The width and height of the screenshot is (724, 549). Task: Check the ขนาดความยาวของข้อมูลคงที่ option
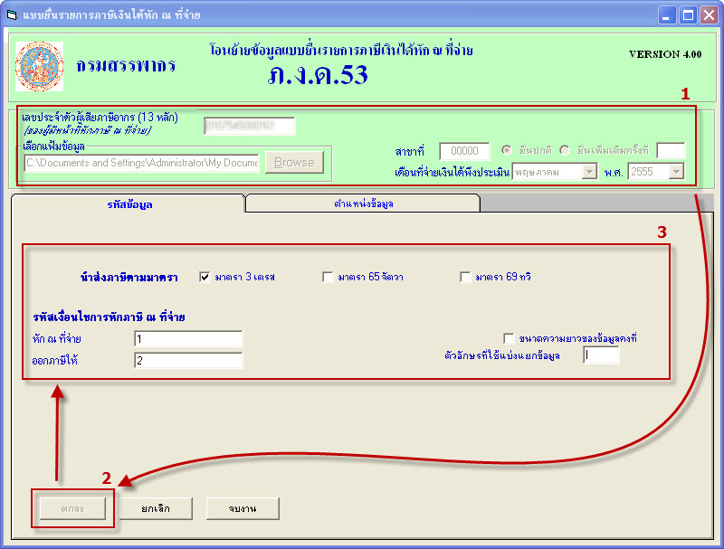point(509,338)
